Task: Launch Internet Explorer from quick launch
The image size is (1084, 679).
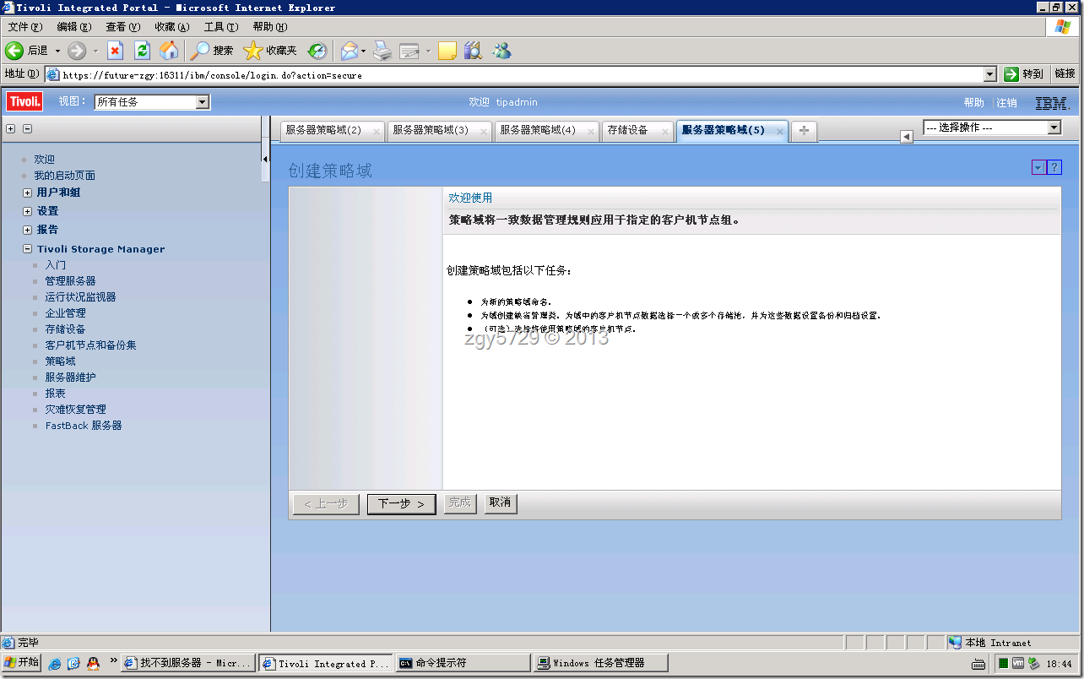Action: click(x=55, y=664)
